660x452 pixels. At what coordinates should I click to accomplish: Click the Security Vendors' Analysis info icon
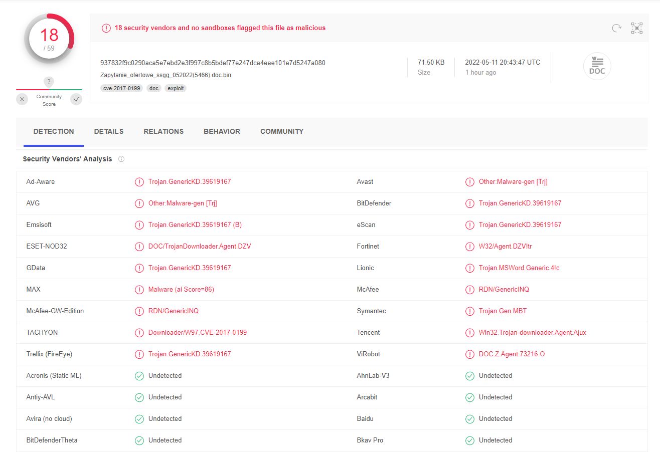click(x=121, y=159)
